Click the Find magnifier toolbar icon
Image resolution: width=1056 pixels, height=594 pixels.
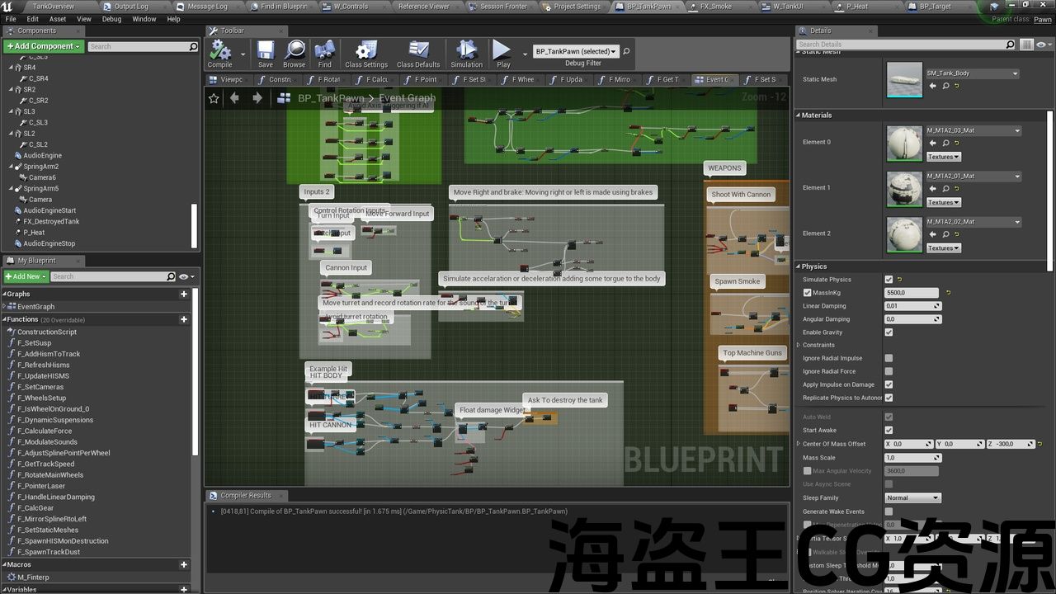(324, 53)
